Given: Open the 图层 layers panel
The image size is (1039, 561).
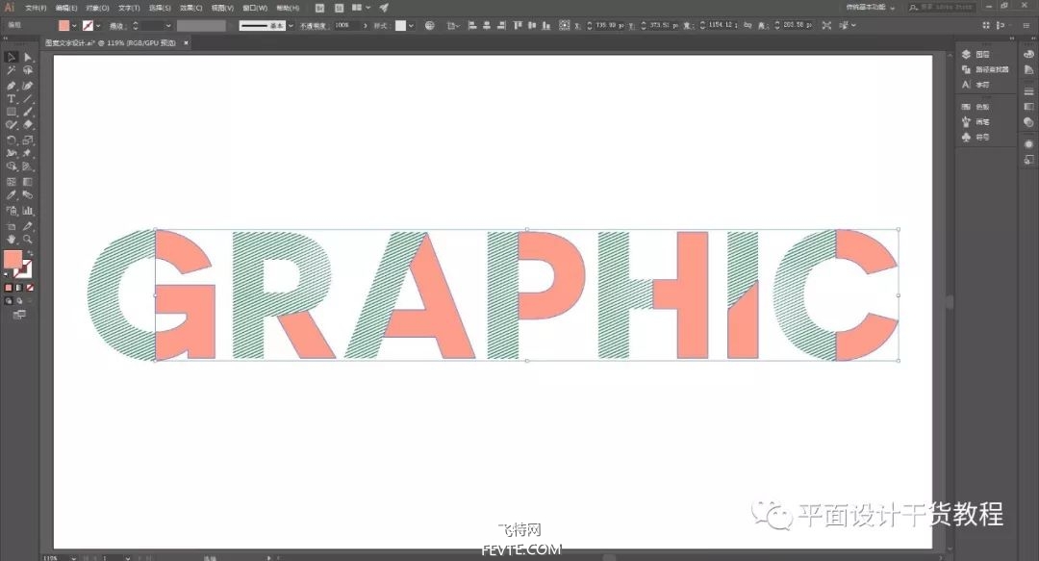Looking at the screenshot, I should pyautogui.click(x=976, y=55).
